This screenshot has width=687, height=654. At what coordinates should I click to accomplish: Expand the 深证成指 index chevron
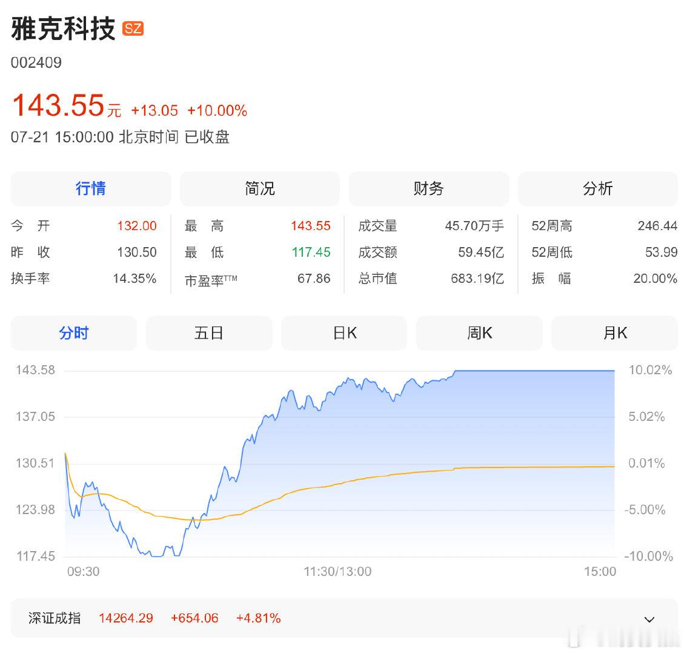649,619
